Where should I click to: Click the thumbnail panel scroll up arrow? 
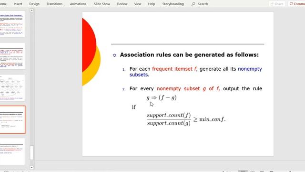click(x=32, y=10)
